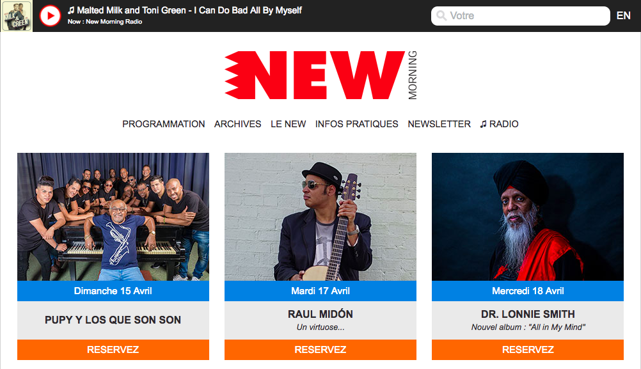Click the Milk & Green album cover thumbnail
641x369 pixels.
coord(17,16)
